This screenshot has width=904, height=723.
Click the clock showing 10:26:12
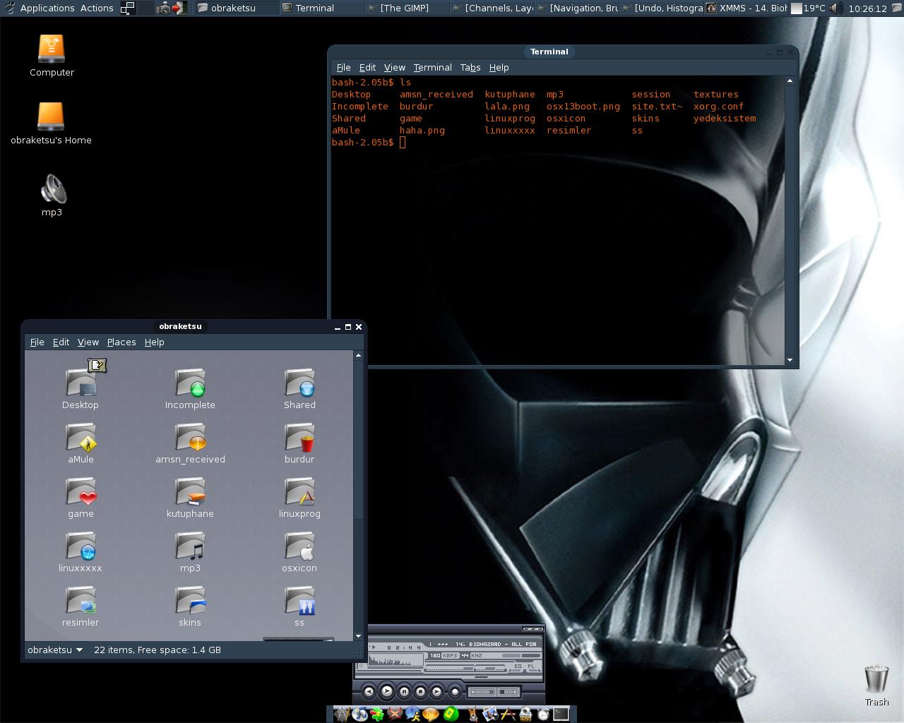[867, 8]
